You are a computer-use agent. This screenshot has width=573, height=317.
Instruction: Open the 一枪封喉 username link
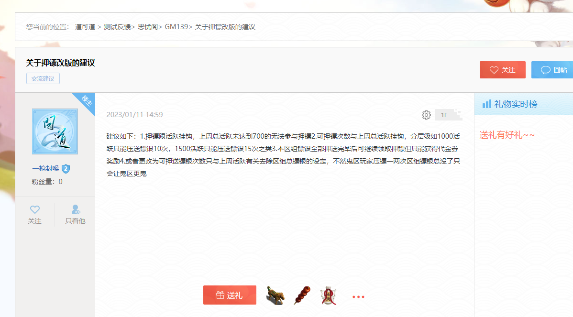46,168
